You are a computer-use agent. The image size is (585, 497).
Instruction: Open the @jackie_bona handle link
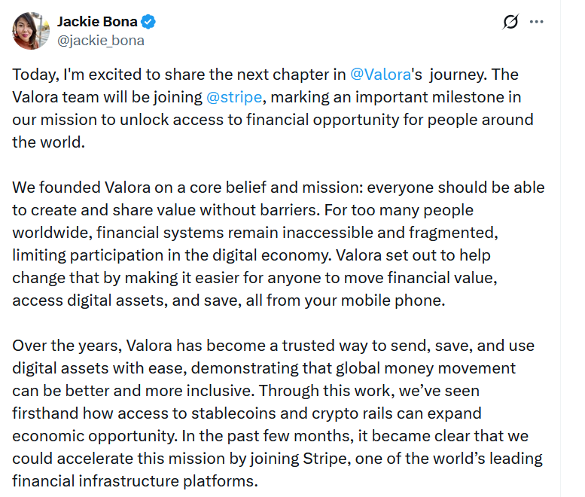click(x=100, y=41)
